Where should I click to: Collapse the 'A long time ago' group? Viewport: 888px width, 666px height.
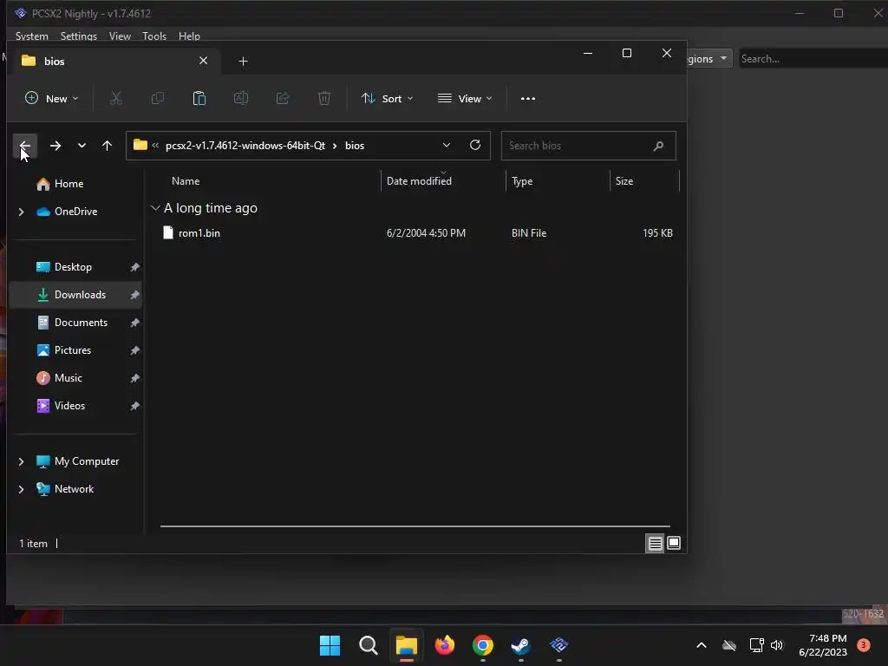coord(155,208)
